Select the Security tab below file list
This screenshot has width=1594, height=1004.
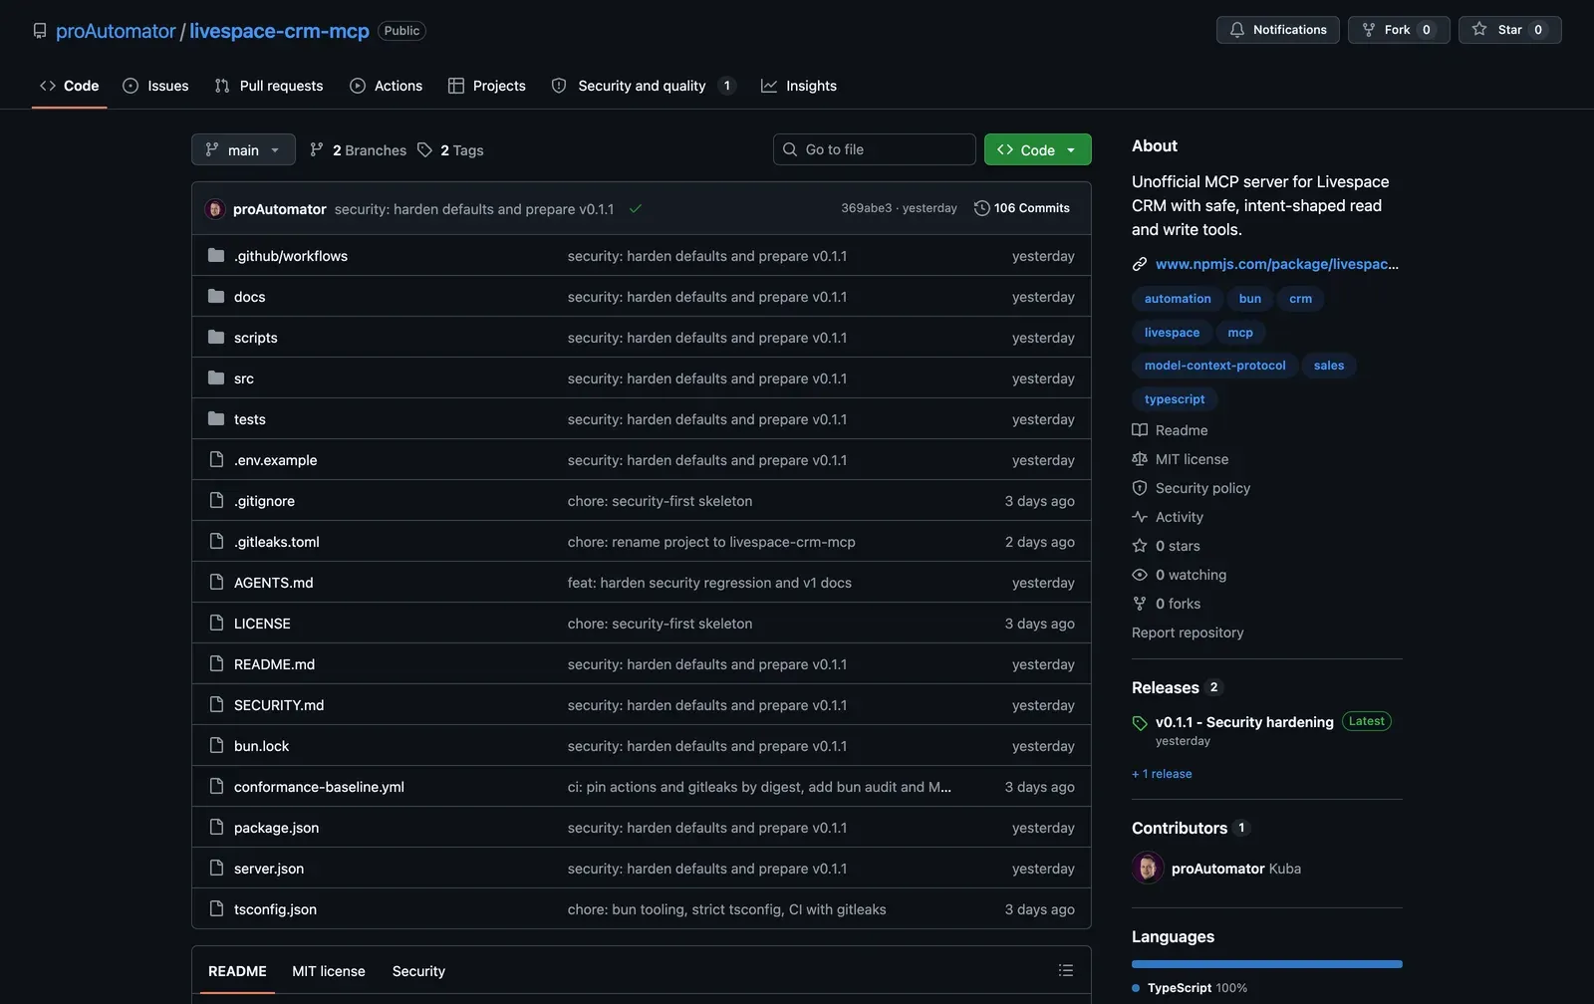click(418, 971)
